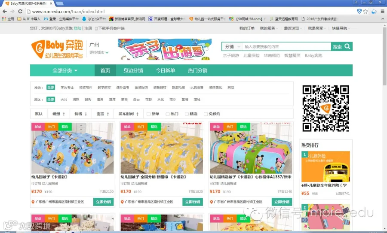Filter the region by 天河
Screen dimensions: 387x233
(64, 100)
